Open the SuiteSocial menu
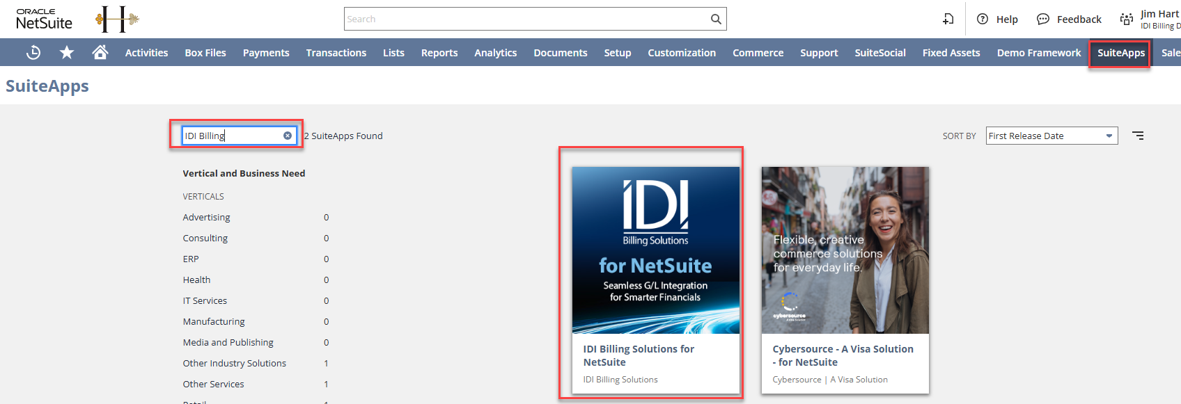 click(880, 53)
